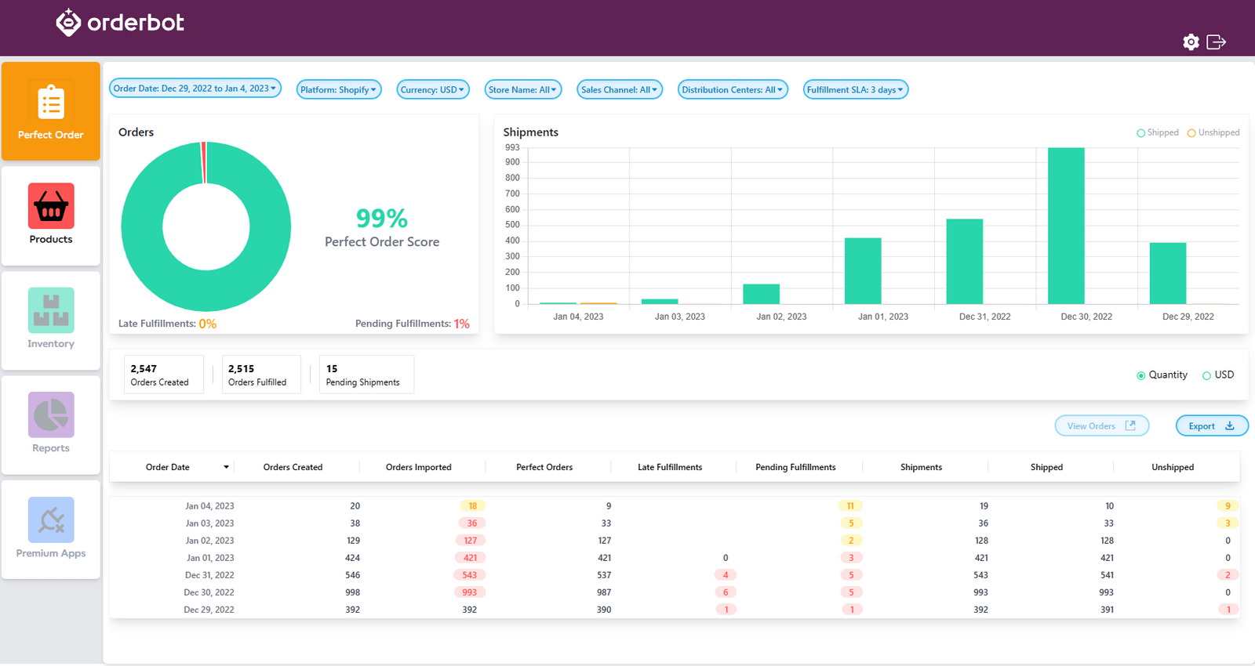Click the 99% Perfect Order Score text
1255x666 pixels.
coord(382,227)
